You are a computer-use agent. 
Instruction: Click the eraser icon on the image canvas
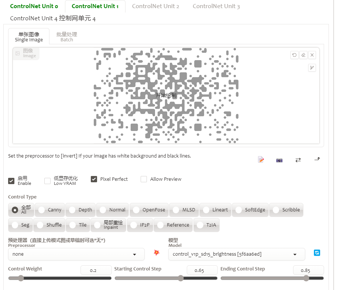pos(303,55)
